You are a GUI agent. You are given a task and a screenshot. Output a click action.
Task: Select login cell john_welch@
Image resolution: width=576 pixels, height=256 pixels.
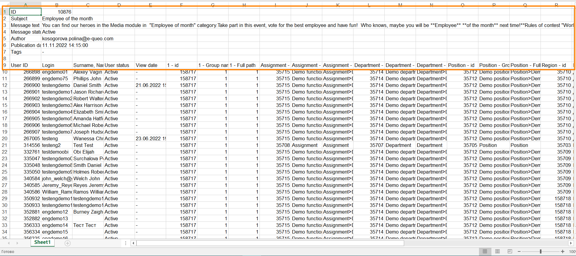[57, 178]
